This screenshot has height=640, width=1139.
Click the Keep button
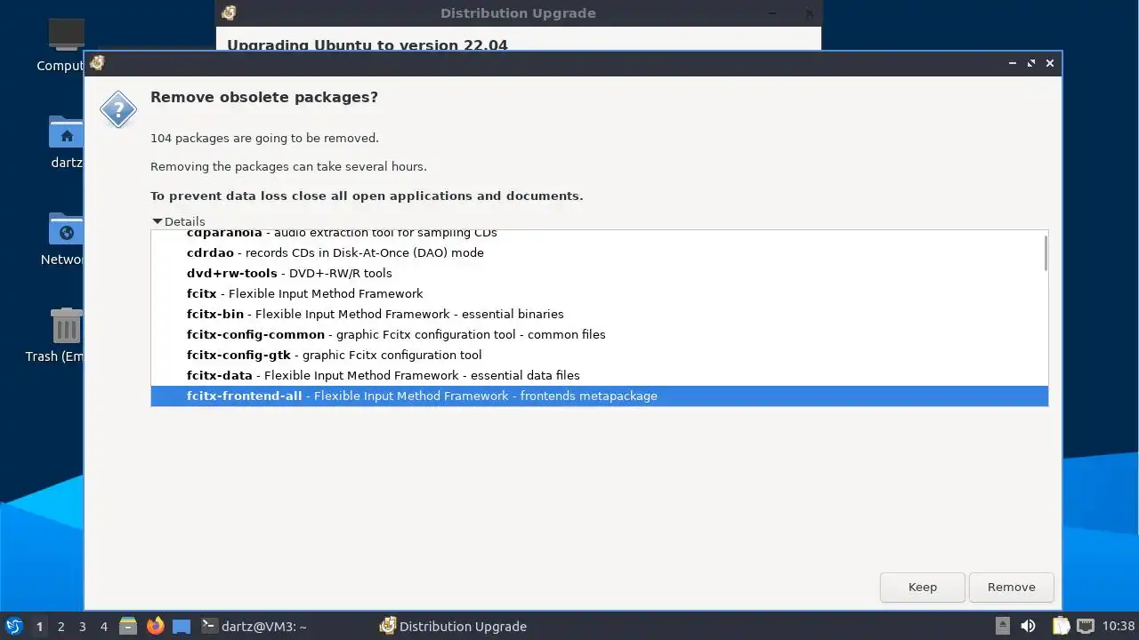tap(922, 587)
